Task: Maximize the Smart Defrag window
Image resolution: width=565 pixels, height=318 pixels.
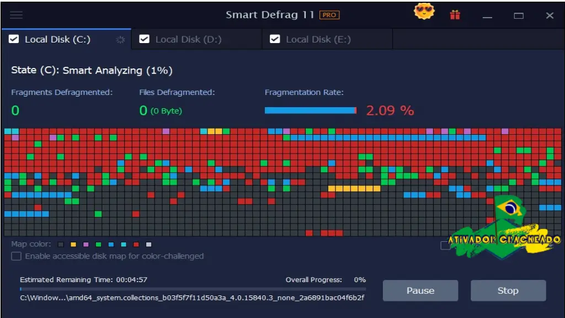Action: click(519, 15)
